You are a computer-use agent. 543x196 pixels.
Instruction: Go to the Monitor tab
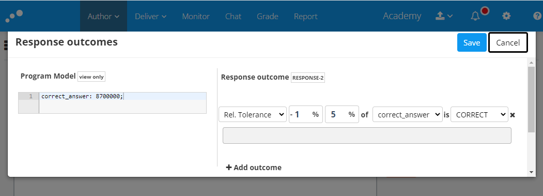click(196, 16)
